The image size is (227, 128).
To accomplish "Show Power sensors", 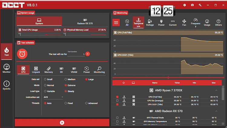I will 161,23.
